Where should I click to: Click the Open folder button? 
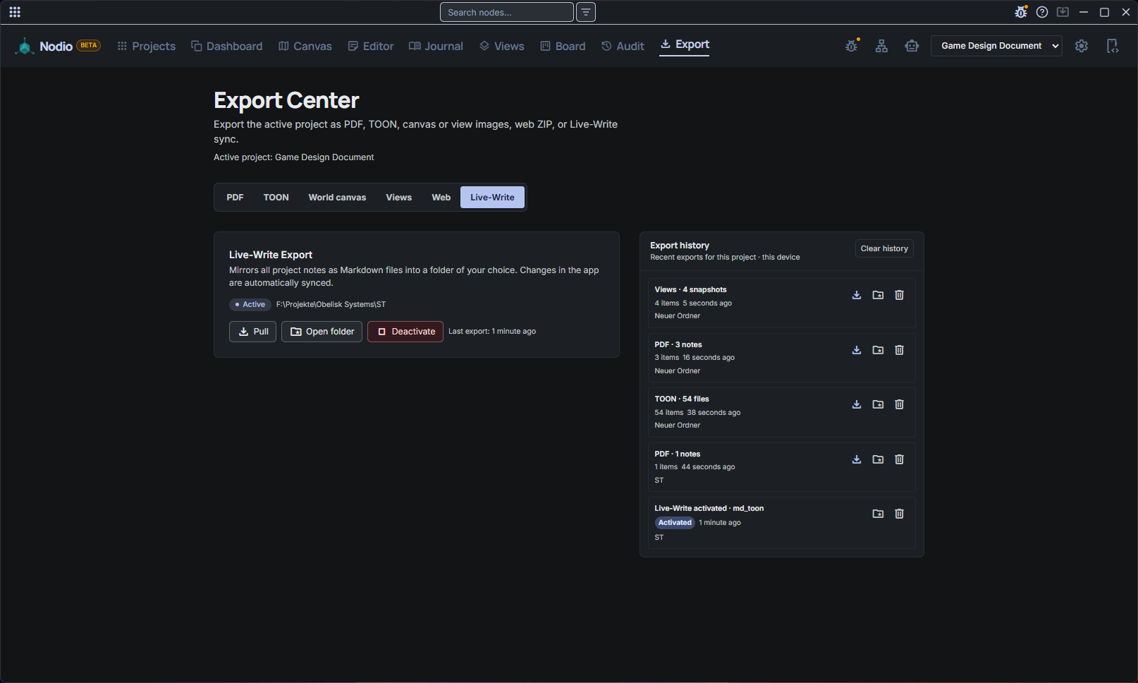pos(322,332)
